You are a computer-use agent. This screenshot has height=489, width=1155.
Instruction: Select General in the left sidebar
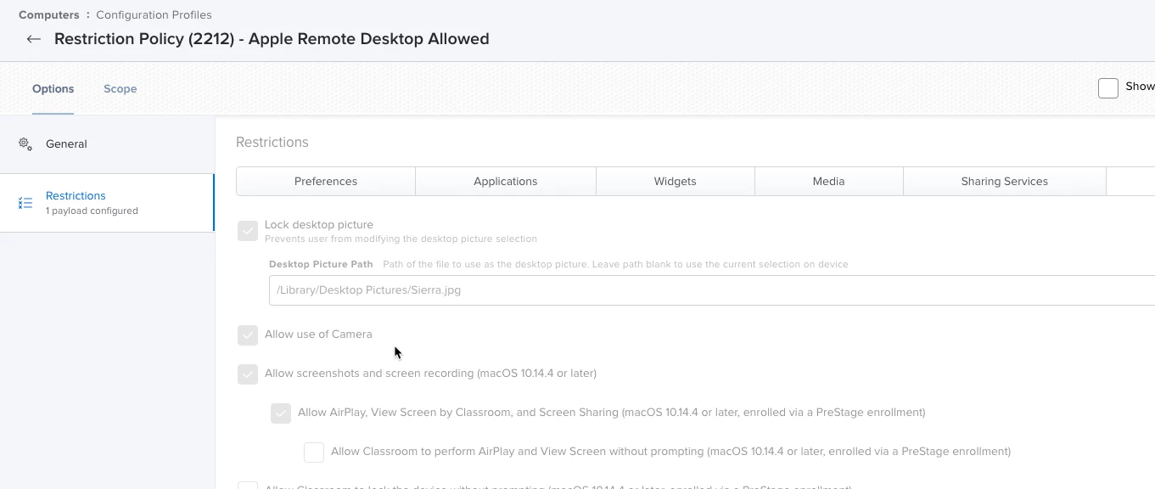point(107,143)
